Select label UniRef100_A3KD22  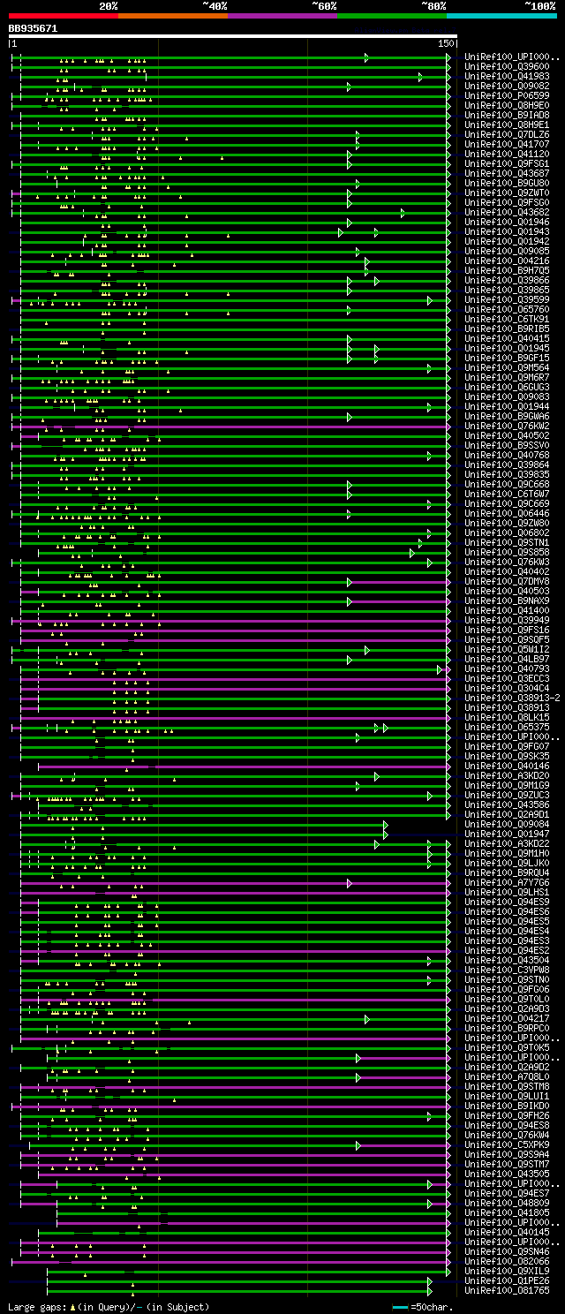tap(507, 844)
